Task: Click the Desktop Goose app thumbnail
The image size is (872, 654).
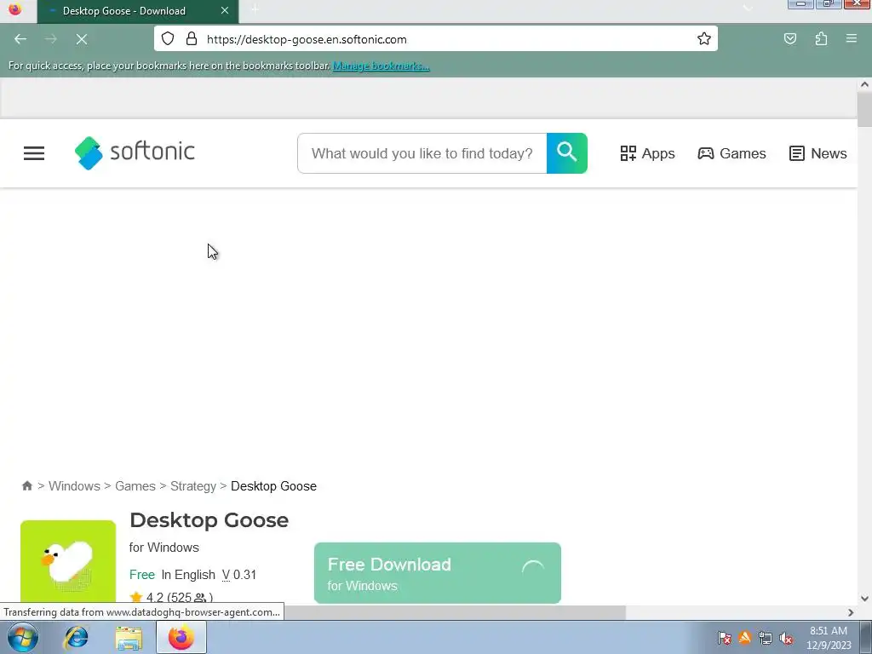Action: pyautogui.click(x=68, y=562)
